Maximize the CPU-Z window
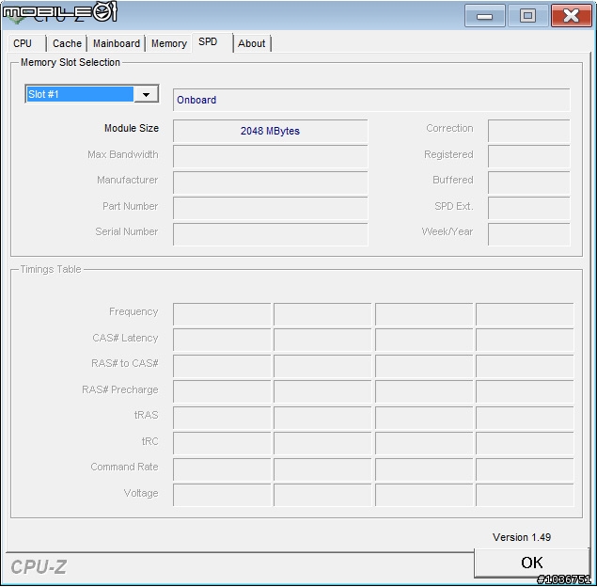 pos(527,16)
